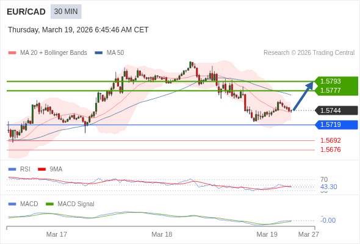Click the date and time line 'Thursday, March 19, 2026 6:45:46 AM CET'
Viewport: 360px width, 244px height.
pyautogui.click(x=78, y=30)
